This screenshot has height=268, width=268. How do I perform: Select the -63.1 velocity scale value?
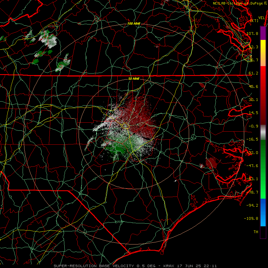[252, 179]
